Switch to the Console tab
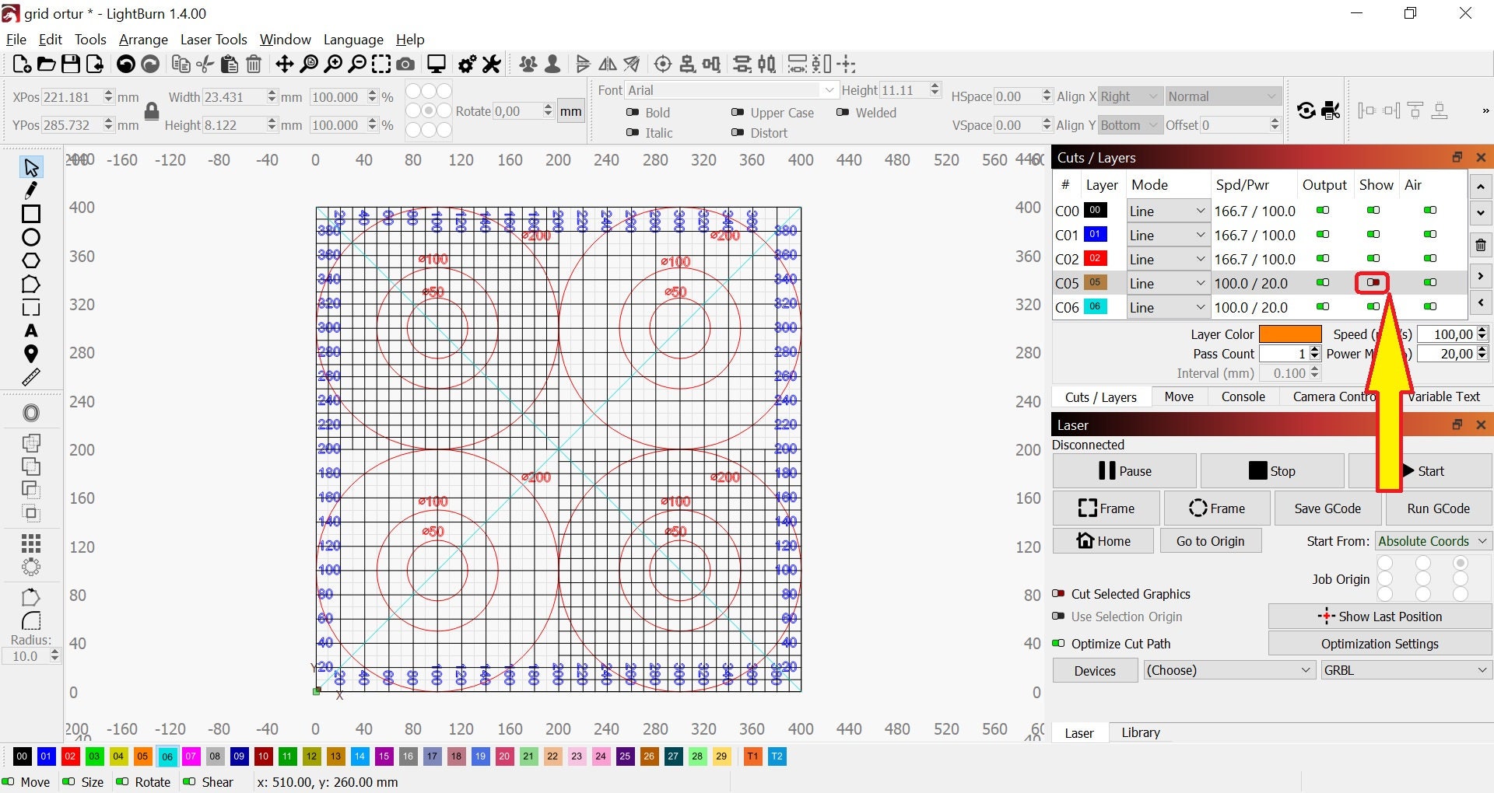The width and height of the screenshot is (1494, 793). 1243,396
